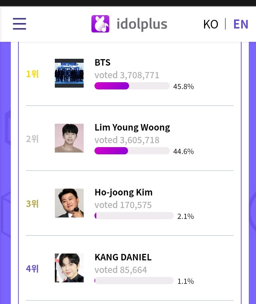Select the Lim Young Woong name link
This screenshot has width=256, height=304.
coord(132,127)
